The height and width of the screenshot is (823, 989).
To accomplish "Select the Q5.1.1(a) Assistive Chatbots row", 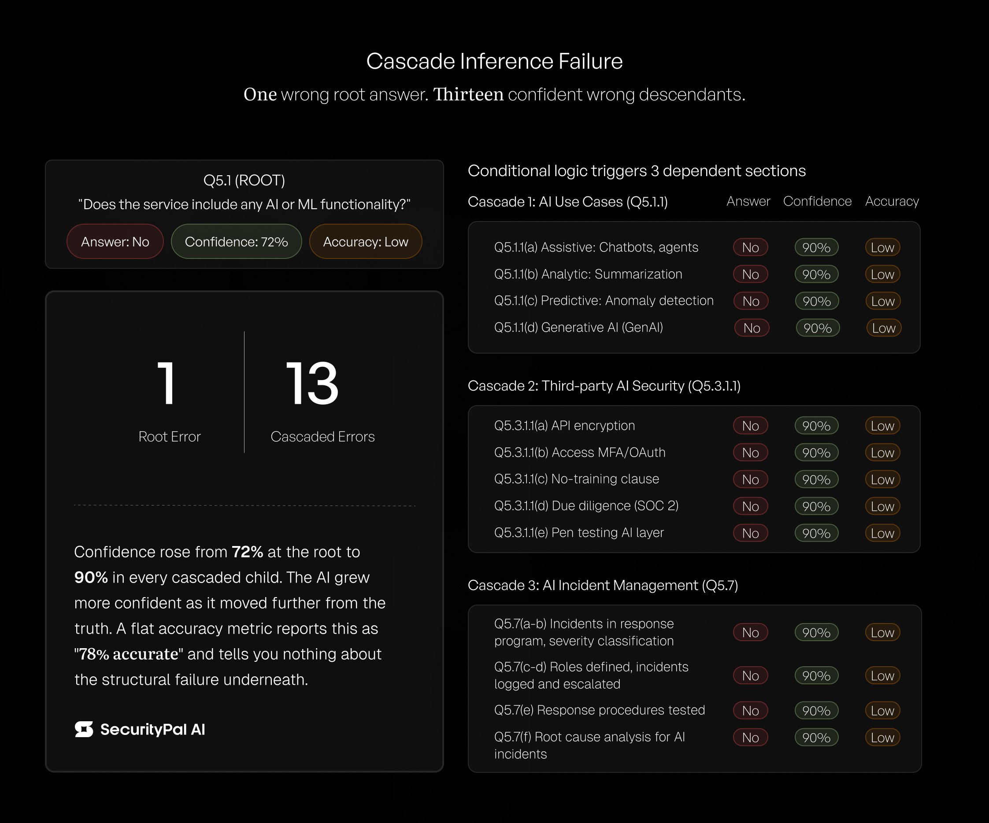I will pyautogui.click(x=596, y=247).
